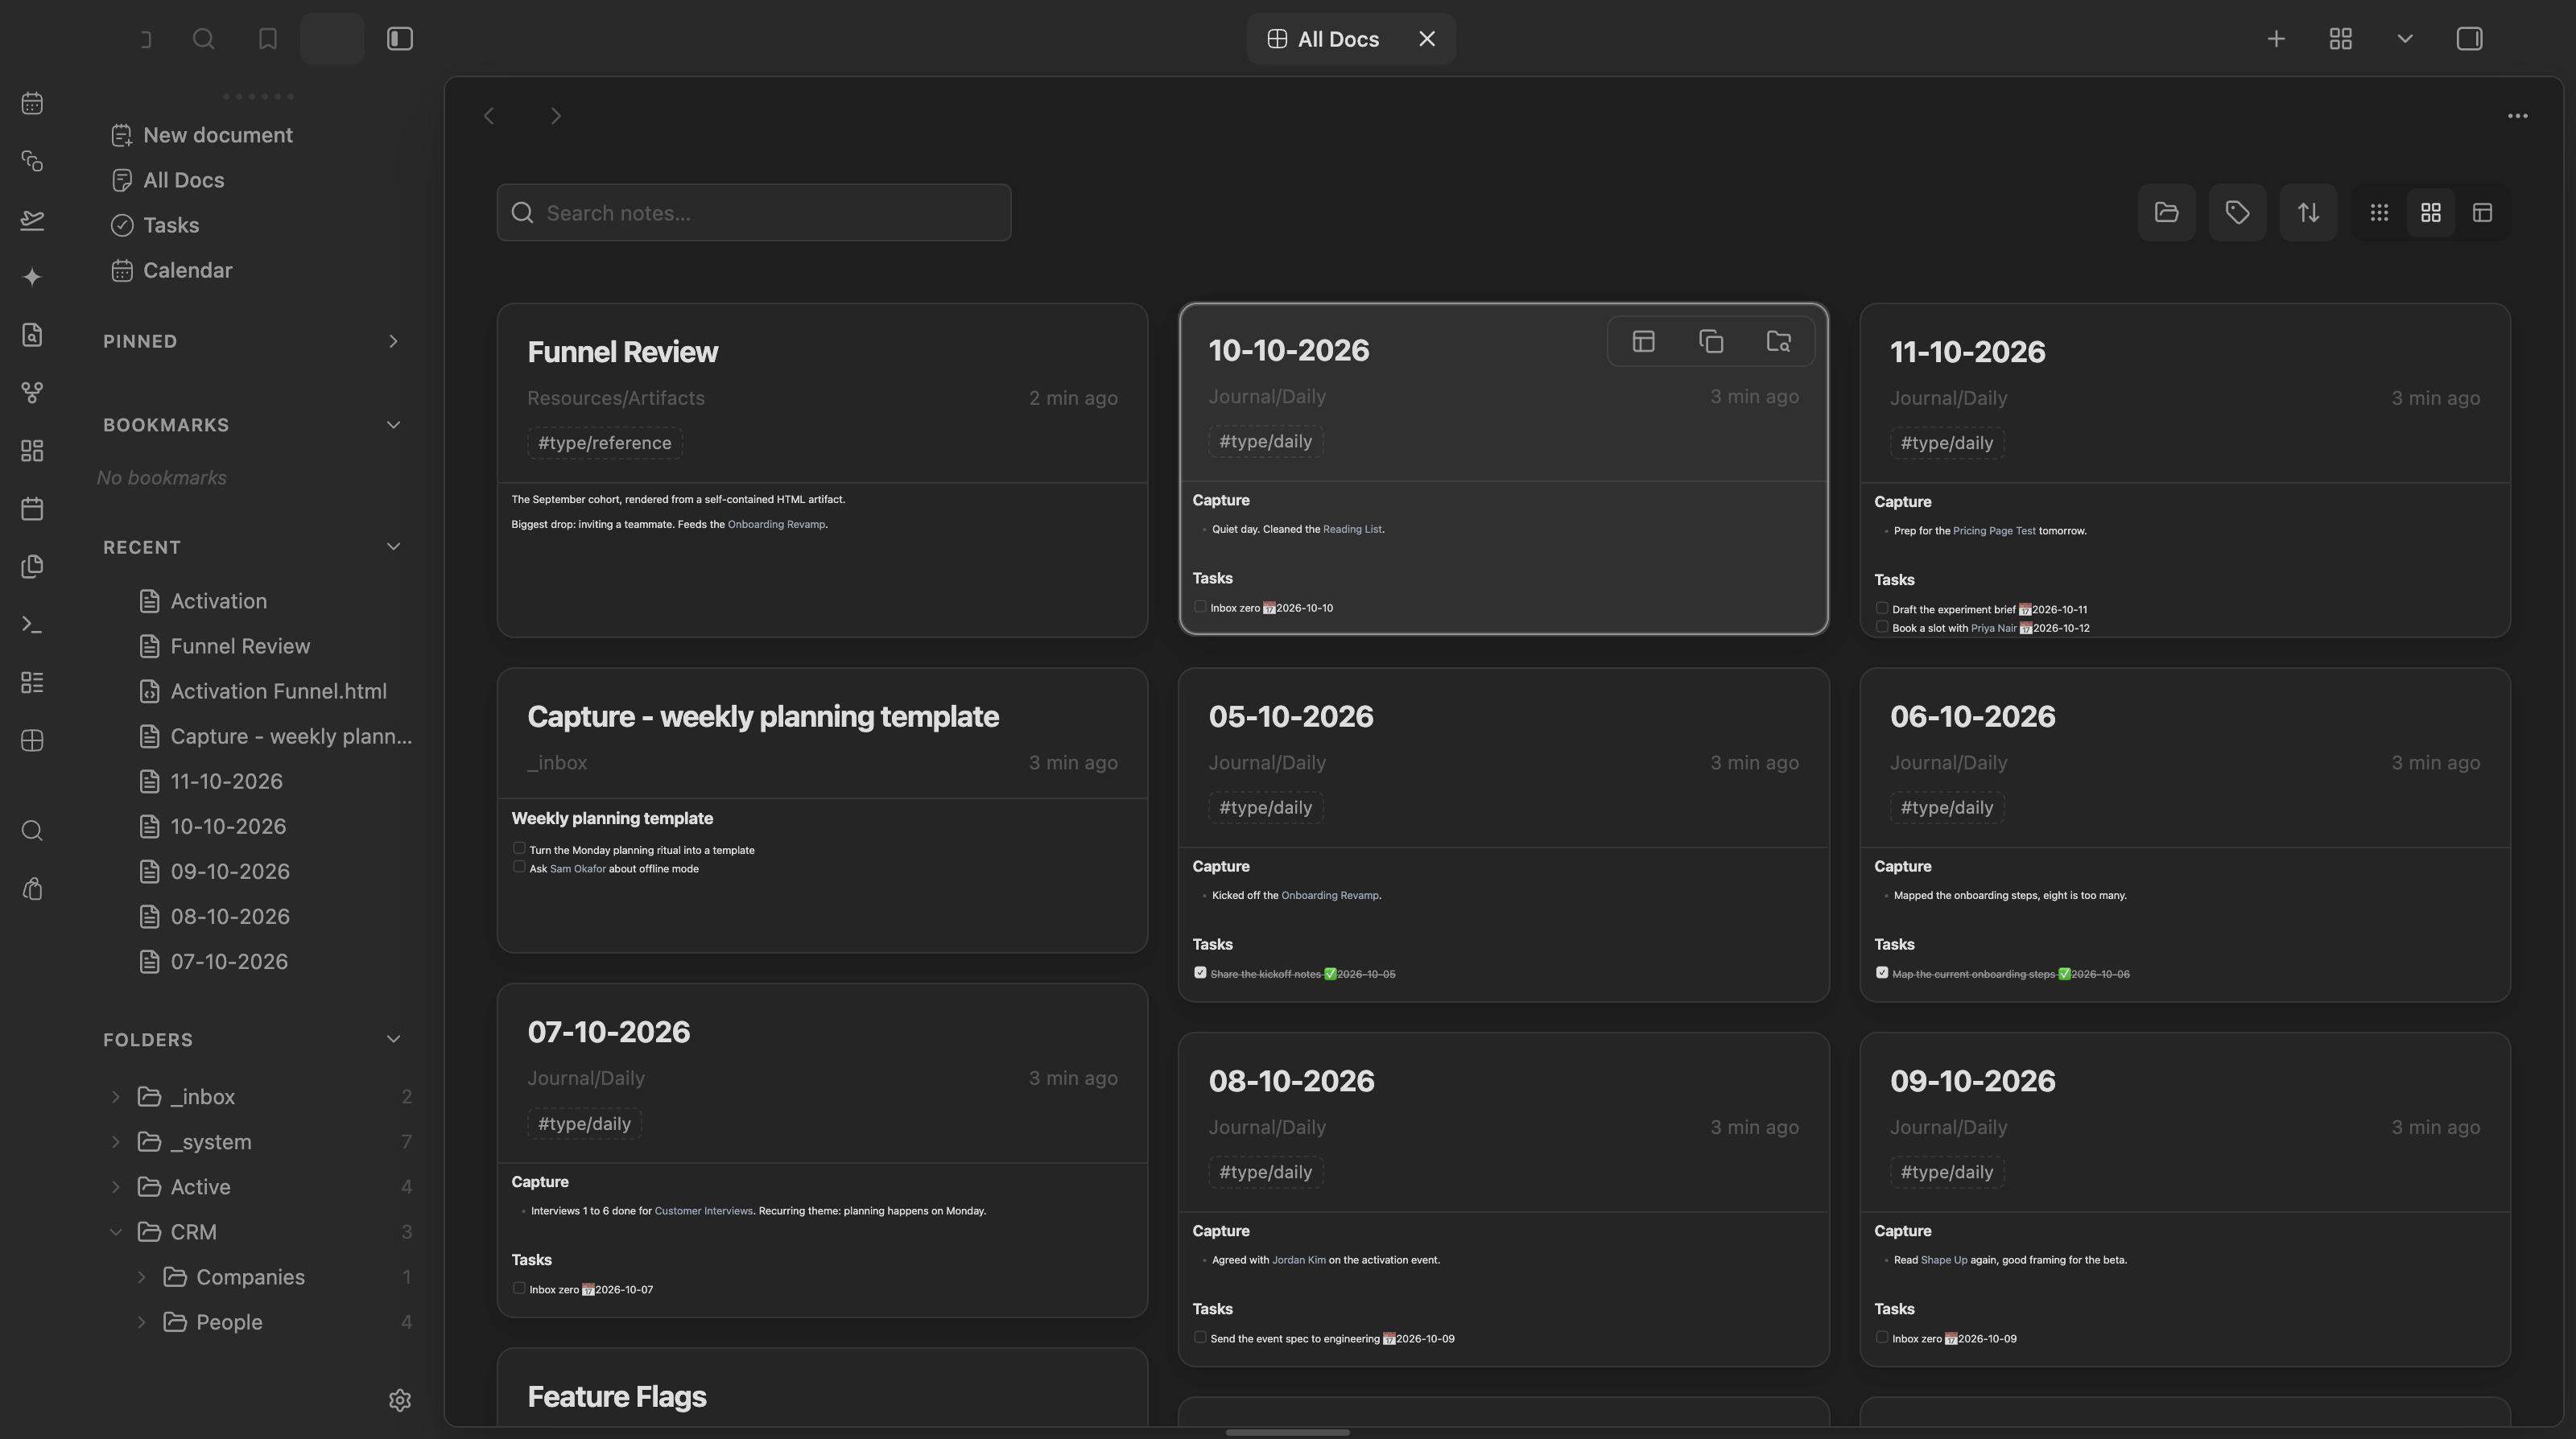This screenshot has height=1439, width=2576.
Task: Follow the Pricing Page Test link
Action: [x=1994, y=531]
